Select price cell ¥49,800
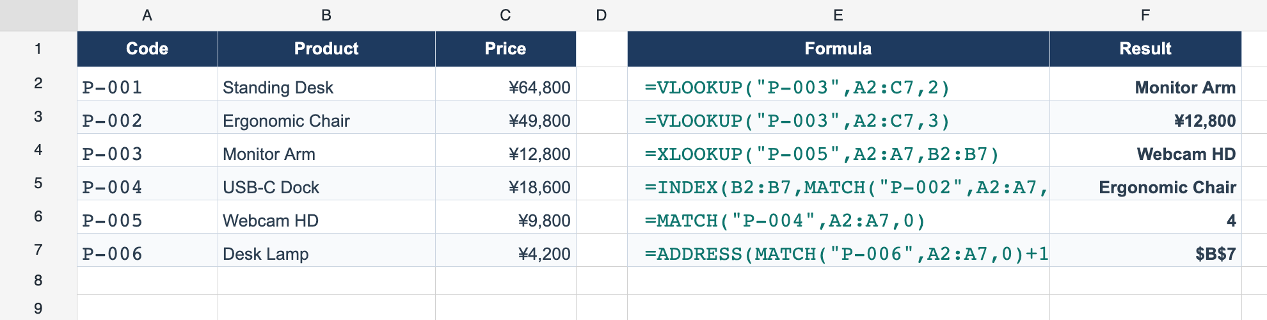 pos(506,117)
